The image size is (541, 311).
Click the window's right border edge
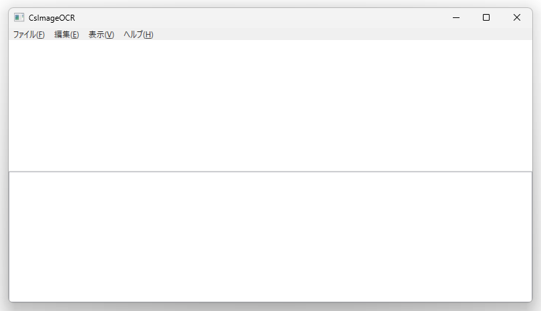tap(532, 155)
